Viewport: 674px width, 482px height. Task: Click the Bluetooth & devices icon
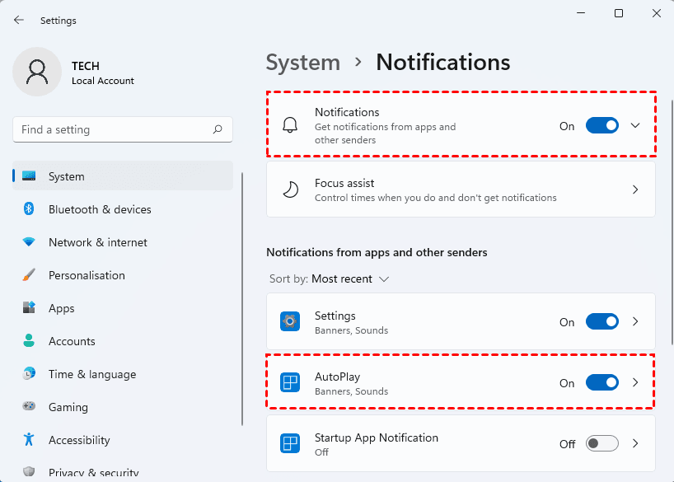(x=29, y=209)
